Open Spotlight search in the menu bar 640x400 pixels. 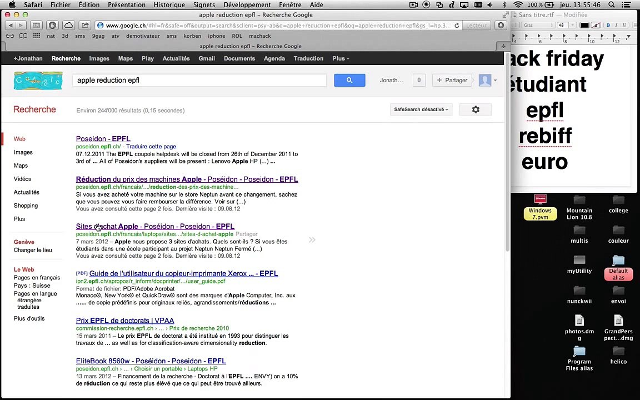coord(612,5)
